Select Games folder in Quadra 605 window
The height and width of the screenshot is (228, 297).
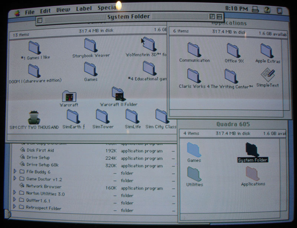click(x=194, y=150)
